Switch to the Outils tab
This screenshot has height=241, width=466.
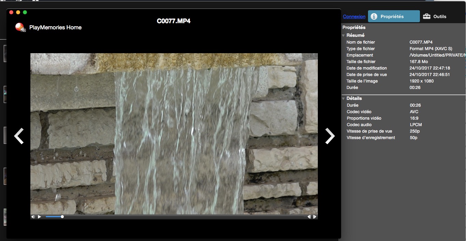[439, 16]
